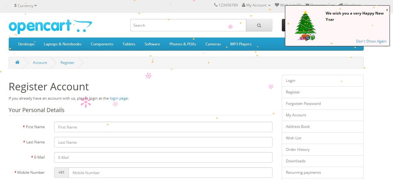Image resolution: width=393 pixels, height=180 pixels.
Task: Click the Mobile Number input field
Action: coord(170,173)
